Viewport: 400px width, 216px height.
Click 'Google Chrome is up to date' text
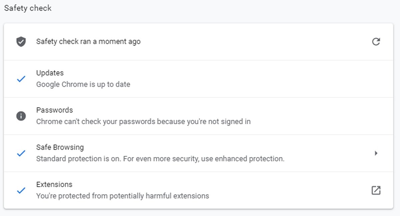point(83,84)
